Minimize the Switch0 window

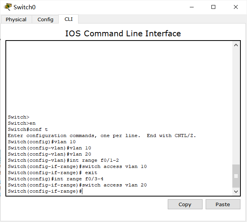pyautogui.click(x=191, y=7)
